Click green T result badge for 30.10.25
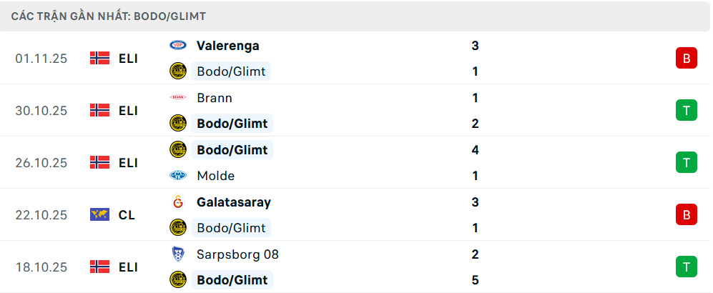This screenshot has height=293, width=713. coord(686,110)
